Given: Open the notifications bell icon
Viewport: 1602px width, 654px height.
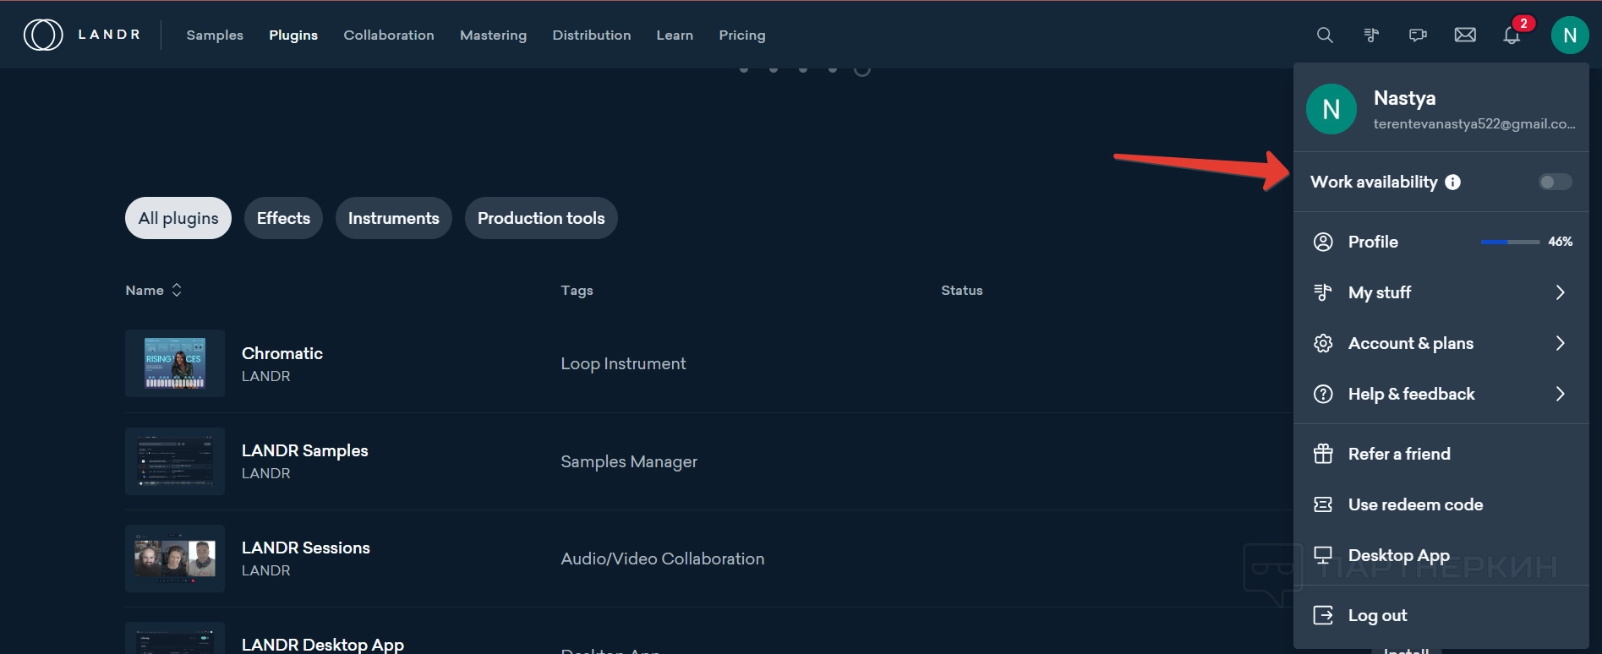Looking at the screenshot, I should click(1512, 35).
